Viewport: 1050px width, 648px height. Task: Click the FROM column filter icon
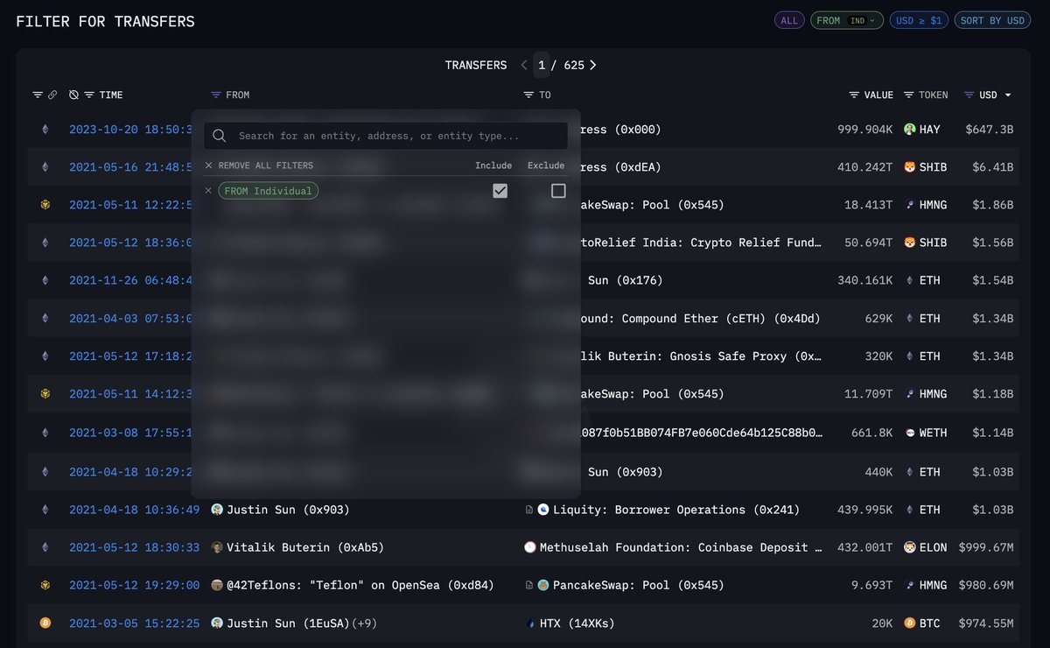coord(216,95)
